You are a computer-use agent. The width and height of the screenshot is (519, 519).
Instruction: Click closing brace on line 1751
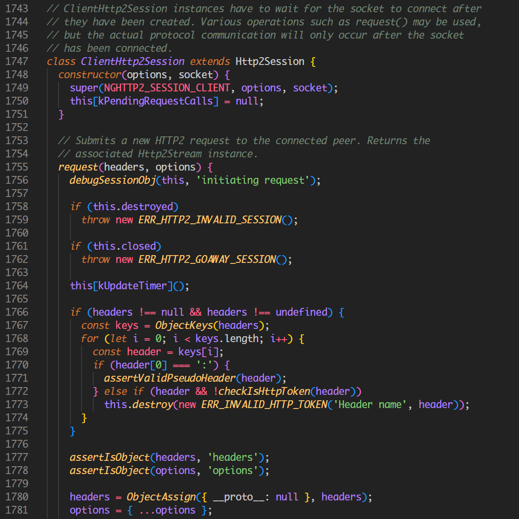point(61,114)
